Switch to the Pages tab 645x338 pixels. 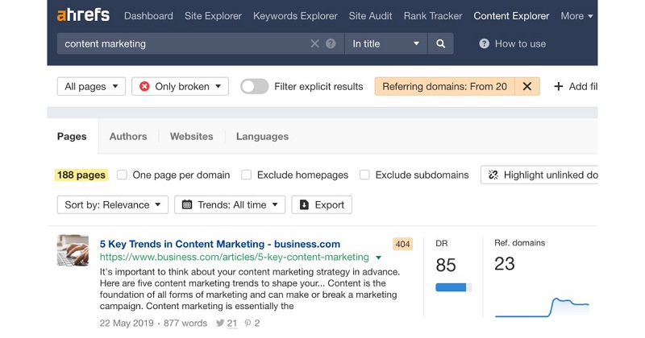point(72,136)
